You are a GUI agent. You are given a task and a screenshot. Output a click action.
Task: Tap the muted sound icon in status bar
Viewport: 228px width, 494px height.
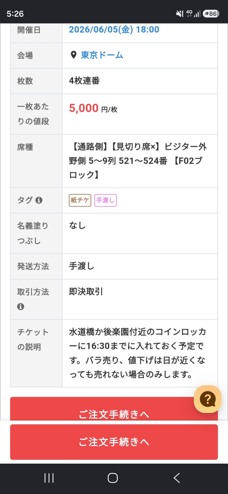click(x=180, y=14)
